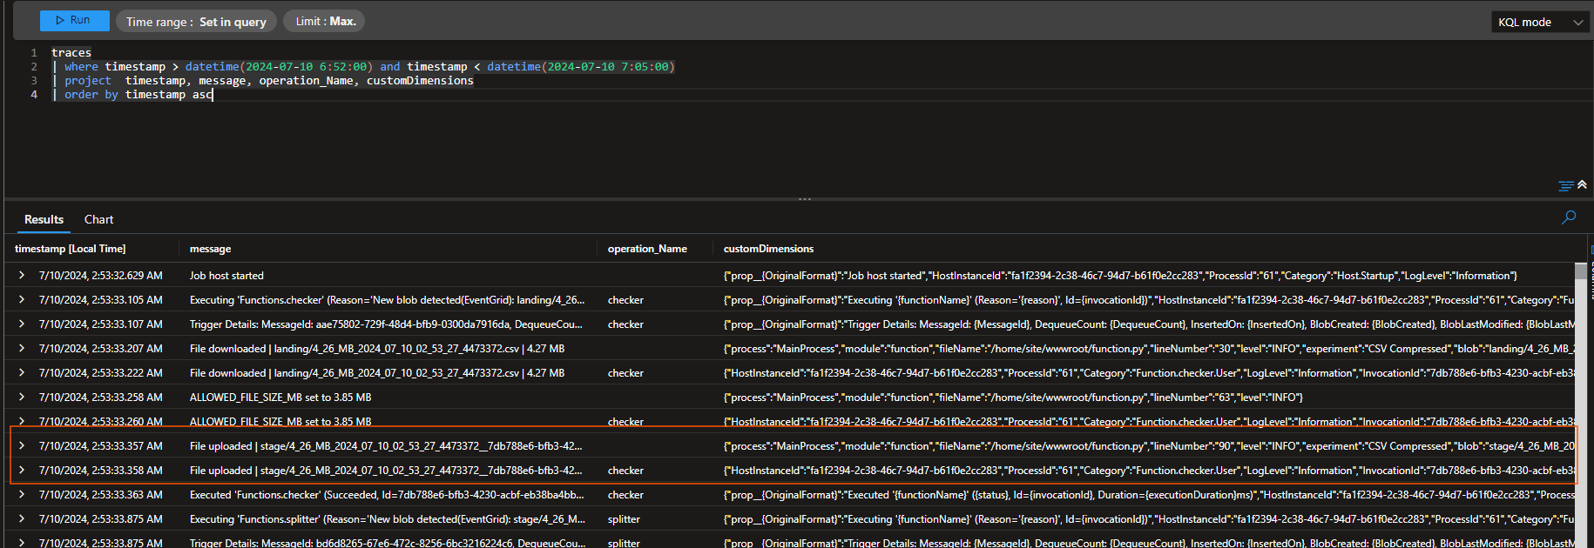The image size is (1594, 548).
Task: Expand the 2:53:33.107 AM Trigger Details row
Action: (22, 324)
